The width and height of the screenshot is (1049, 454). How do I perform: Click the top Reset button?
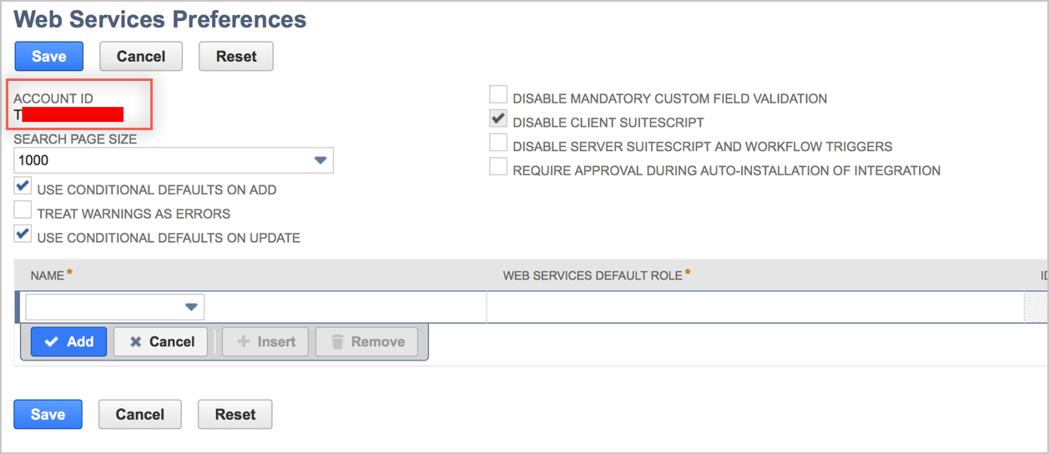point(236,57)
